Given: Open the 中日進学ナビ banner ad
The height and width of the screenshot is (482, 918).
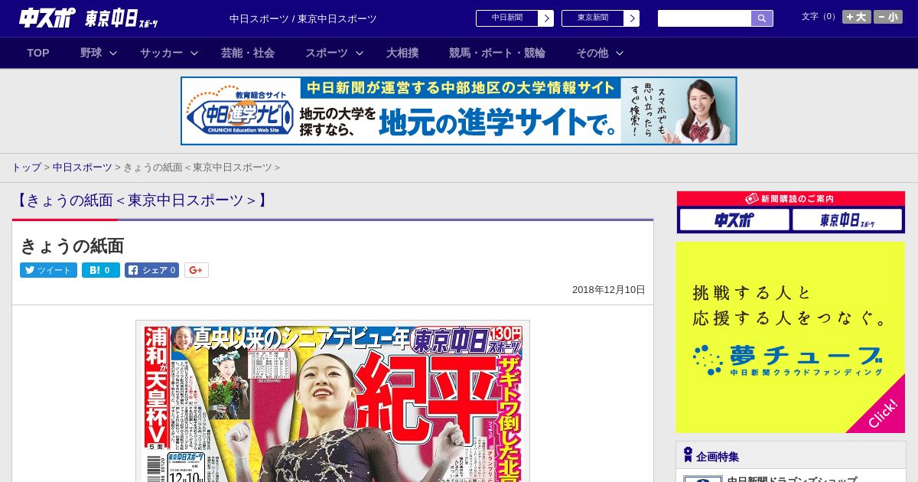Looking at the screenshot, I should coord(459,111).
